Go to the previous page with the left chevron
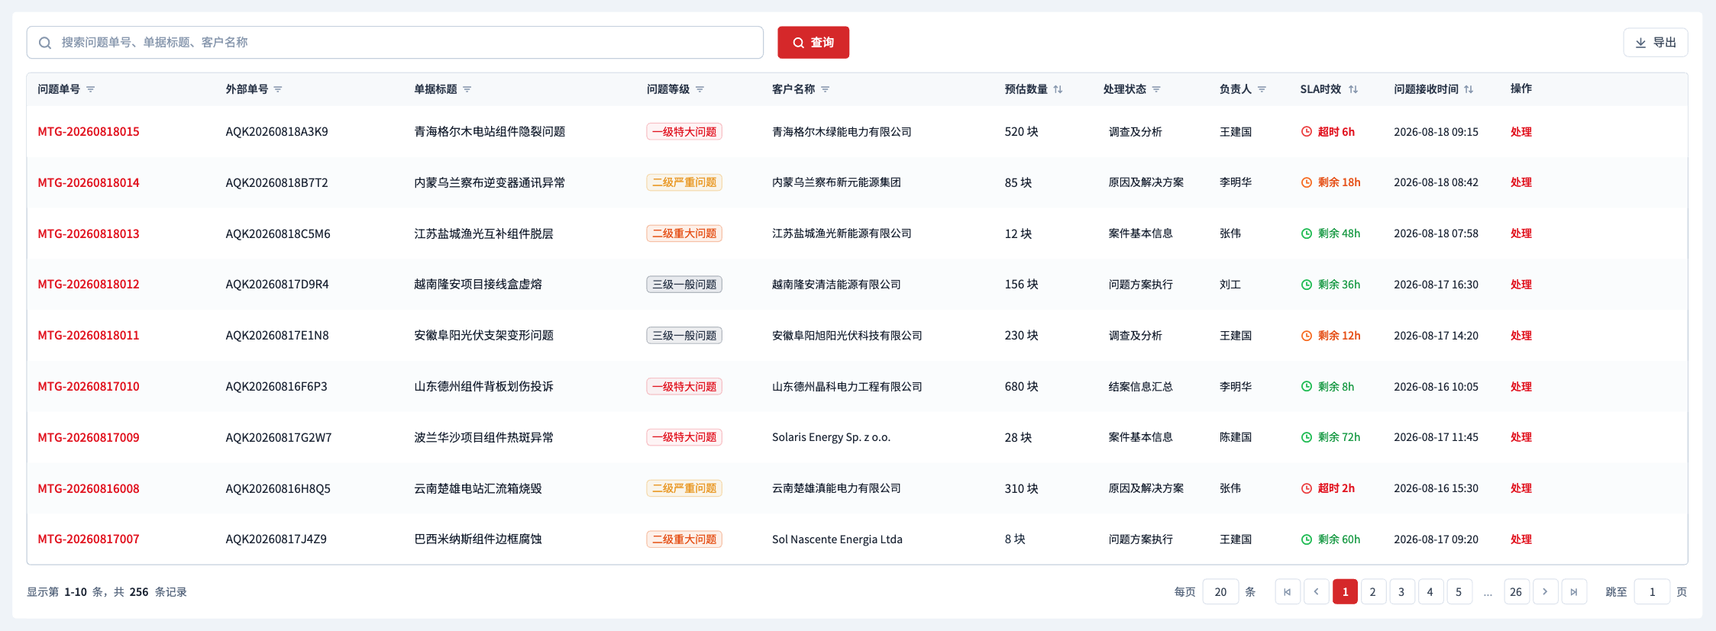This screenshot has height=631, width=1716. coord(1317,592)
